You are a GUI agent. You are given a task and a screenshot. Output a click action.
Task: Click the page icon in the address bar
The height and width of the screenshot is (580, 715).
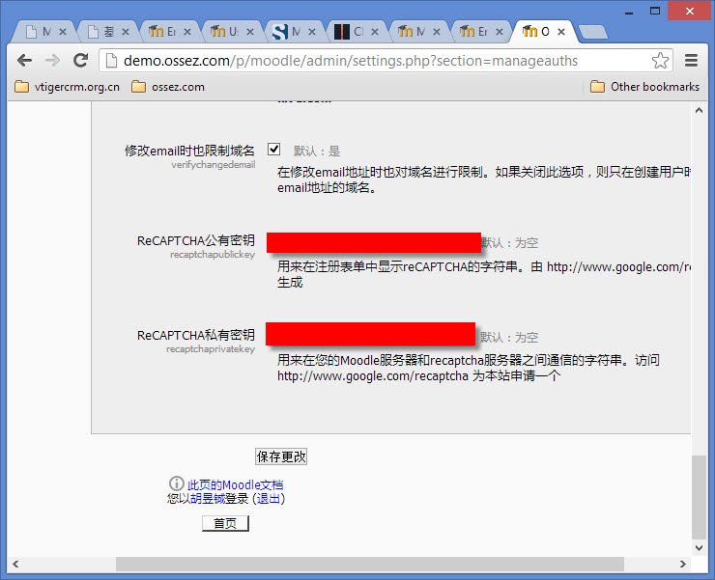111,61
